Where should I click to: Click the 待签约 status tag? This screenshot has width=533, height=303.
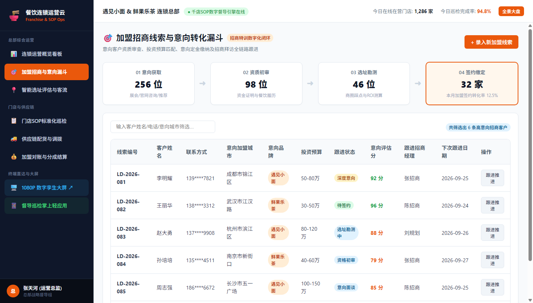tap(344, 205)
